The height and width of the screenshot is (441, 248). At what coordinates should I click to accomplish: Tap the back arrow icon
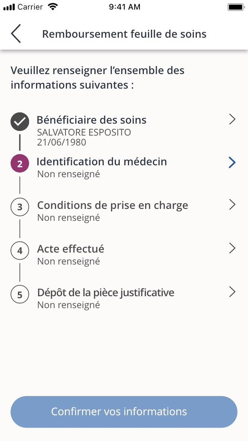coord(15,34)
